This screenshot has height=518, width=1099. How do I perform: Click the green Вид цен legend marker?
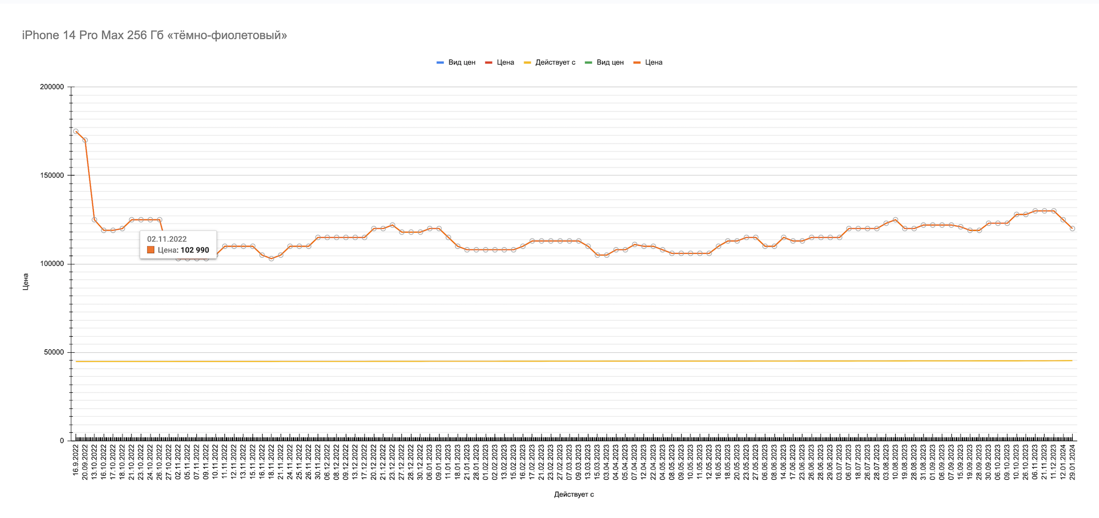point(588,62)
